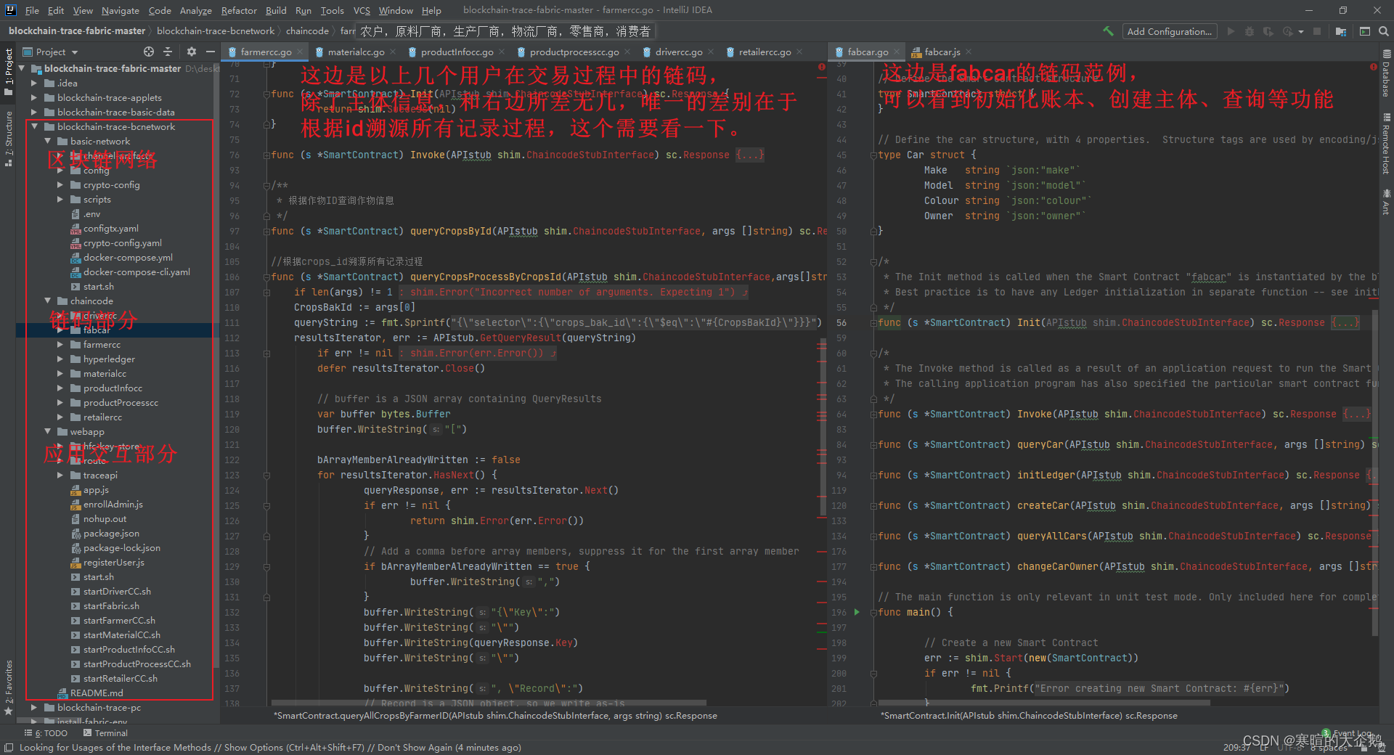Click error stripe indicator of left editor
1394x755 pixels.
822,67
